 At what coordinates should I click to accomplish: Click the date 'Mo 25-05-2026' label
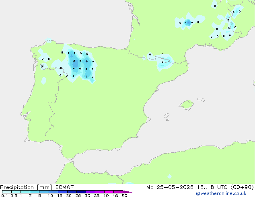170,187
